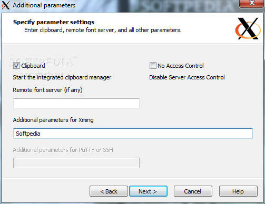The image size is (265, 204).
Task: Click the Xming parameters field containing Softpedia
Action: 133,134
